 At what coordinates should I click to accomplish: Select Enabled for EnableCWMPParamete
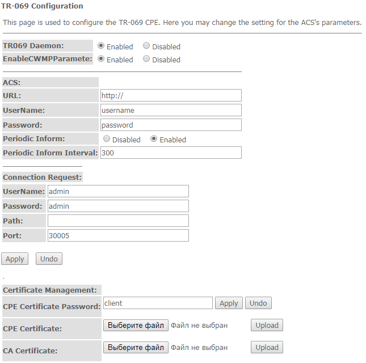(x=102, y=59)
